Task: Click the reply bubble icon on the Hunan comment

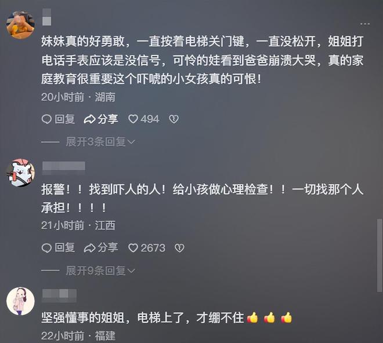Action: 46,119
